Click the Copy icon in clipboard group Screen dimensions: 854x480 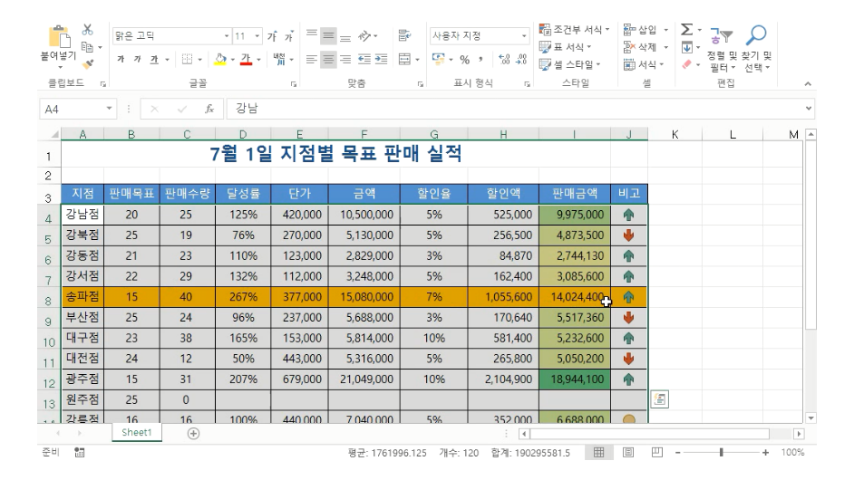tap(87, 47)
